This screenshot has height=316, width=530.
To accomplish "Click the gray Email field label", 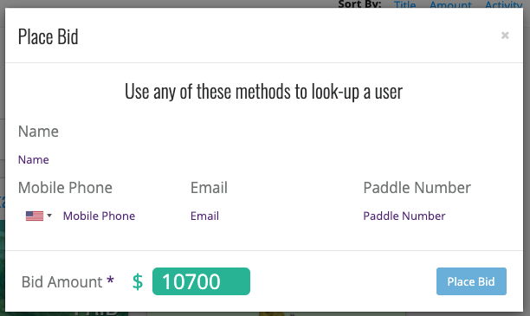I will click(x=209, y=188).
